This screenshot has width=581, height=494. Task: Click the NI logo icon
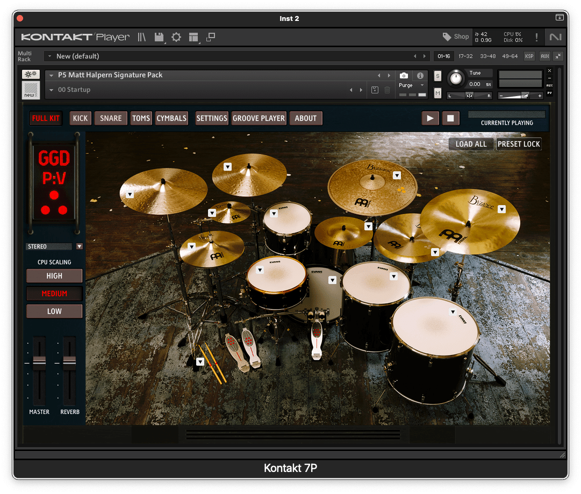555,37
